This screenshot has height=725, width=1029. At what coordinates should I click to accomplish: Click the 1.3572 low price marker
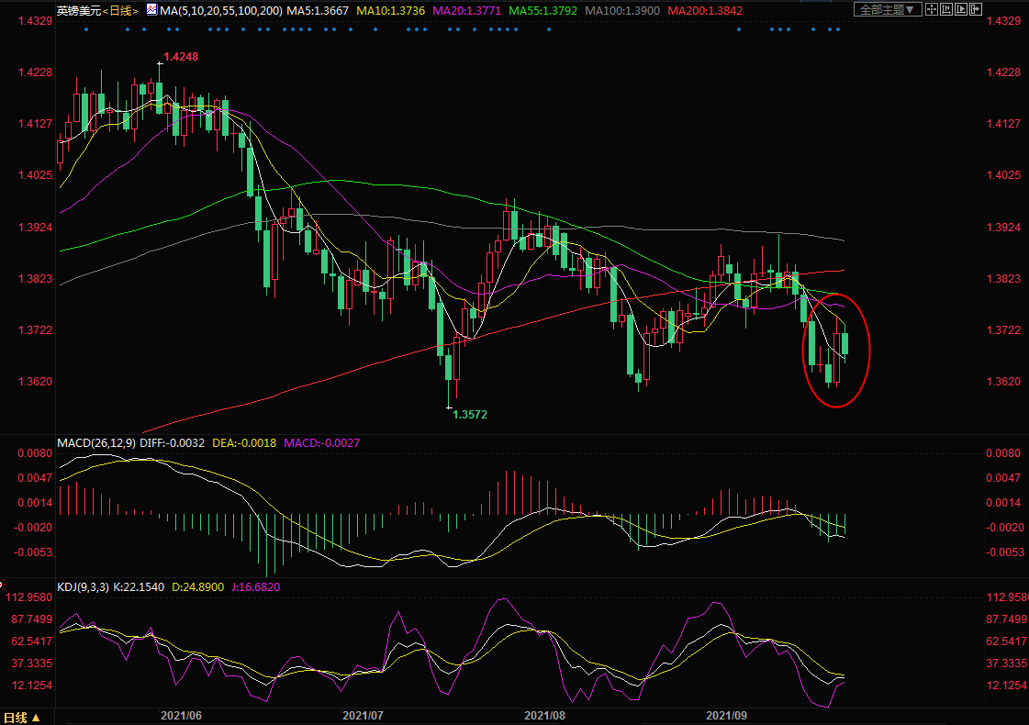coord(470,415)
